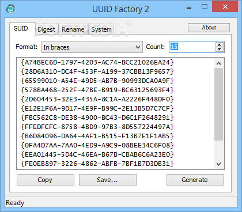Switch to the System tab
This screenshot has width=242, height=212.
[x=101, y=29]
